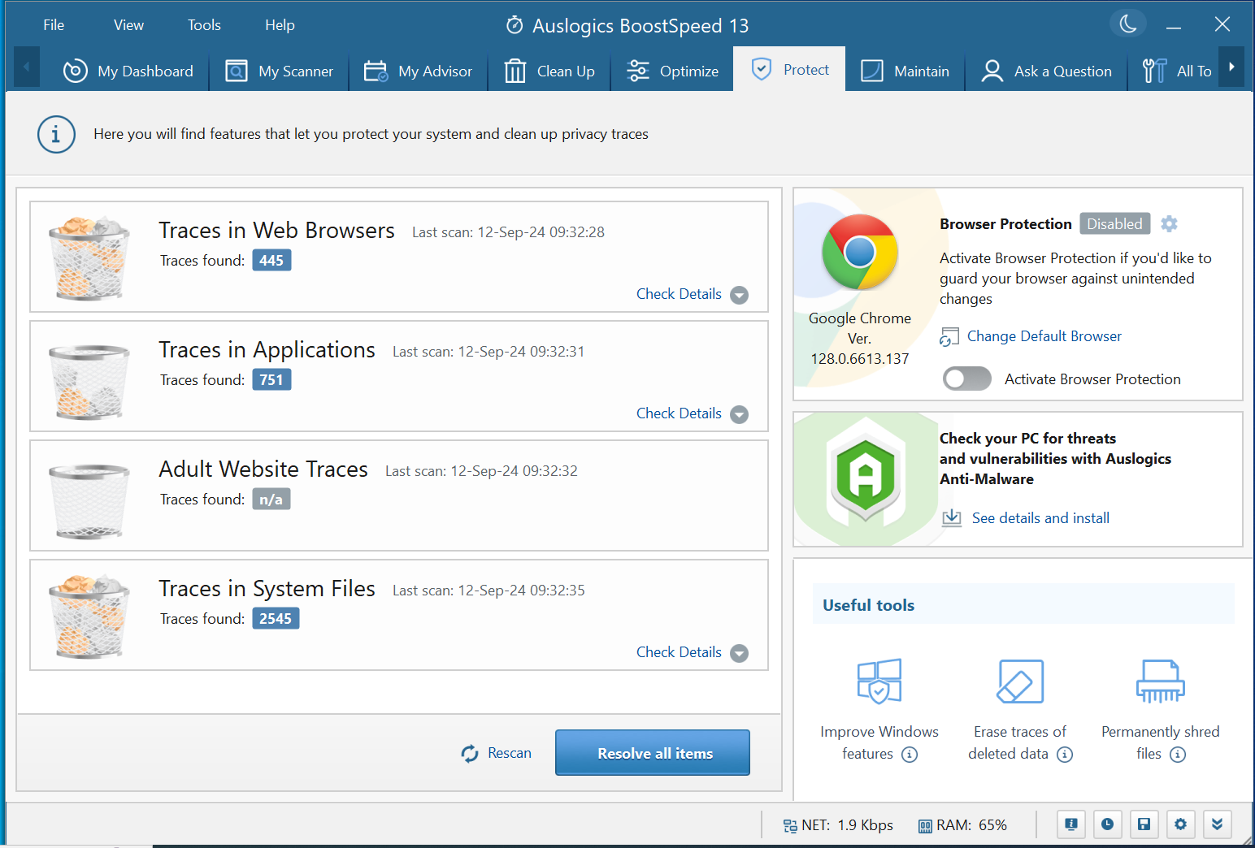
Task: Open the Maintain tab
Action: click(x=905, y=71)
